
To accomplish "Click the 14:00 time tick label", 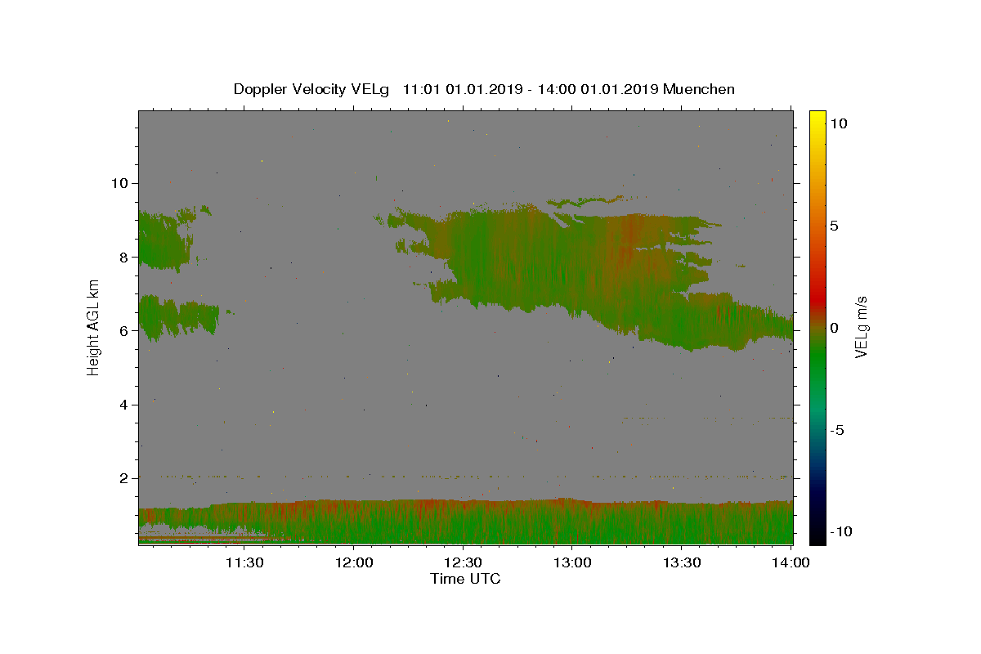I will click(791, 562).
